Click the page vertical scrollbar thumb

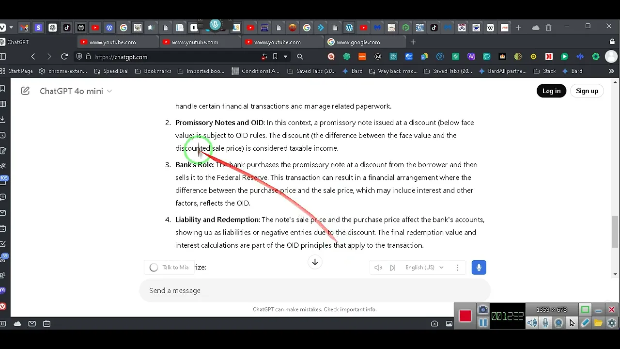[x=615, y=232]
